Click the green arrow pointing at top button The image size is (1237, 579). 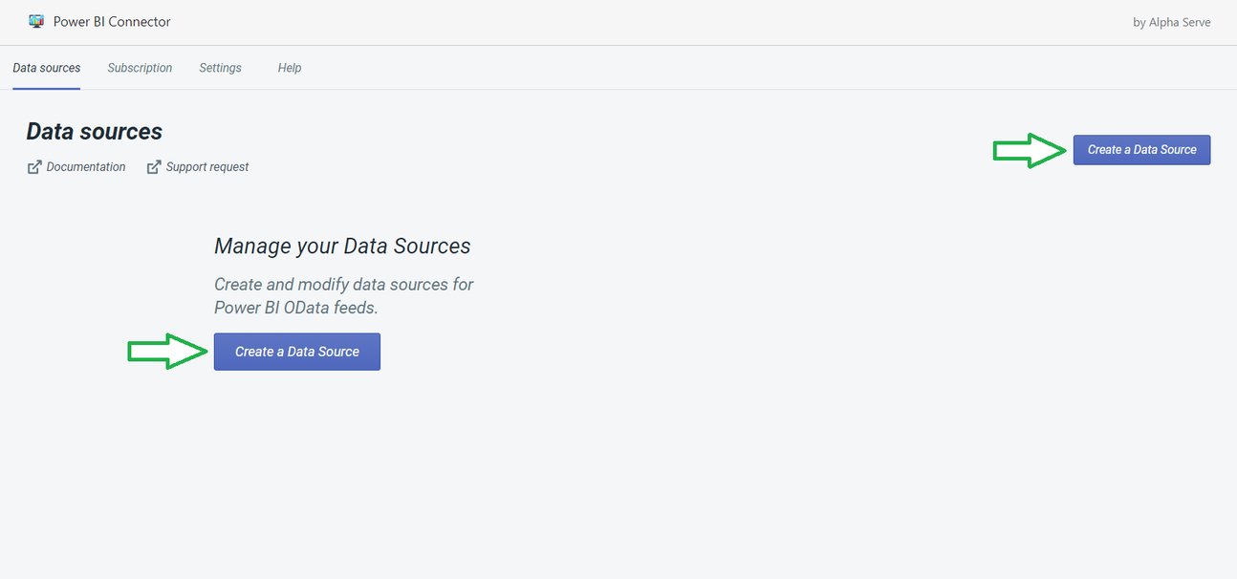1029,150
